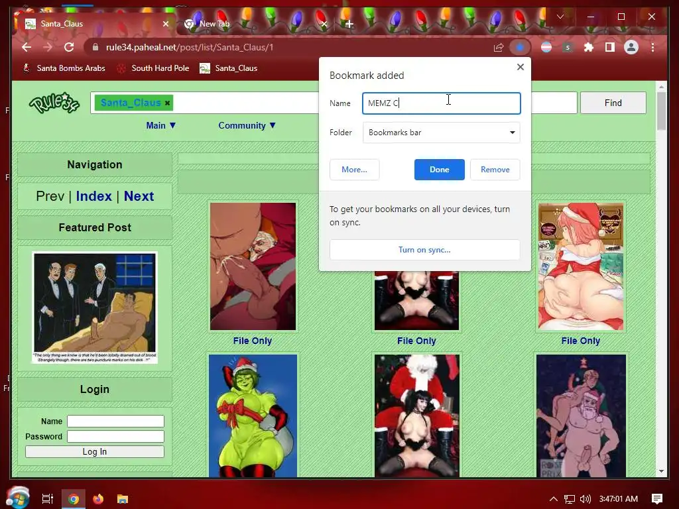Click Chrome icon on taskbar
This screenshot has height=509, width=679.
74,499
